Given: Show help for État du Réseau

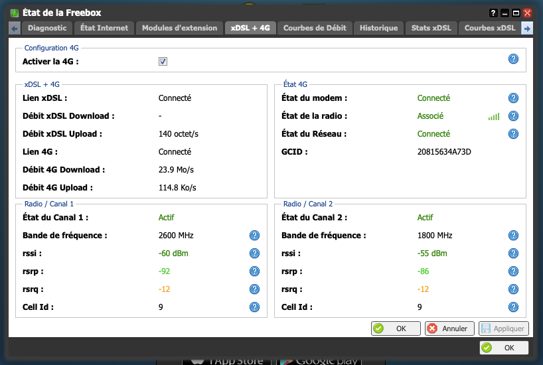Looking at the screenshot, I should click(513, 134).
